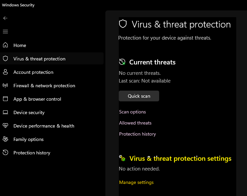Click Protection history link under Current threats

pos(137,134)
